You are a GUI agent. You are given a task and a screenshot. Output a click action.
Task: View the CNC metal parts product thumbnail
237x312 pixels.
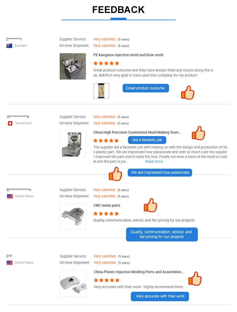73,216
